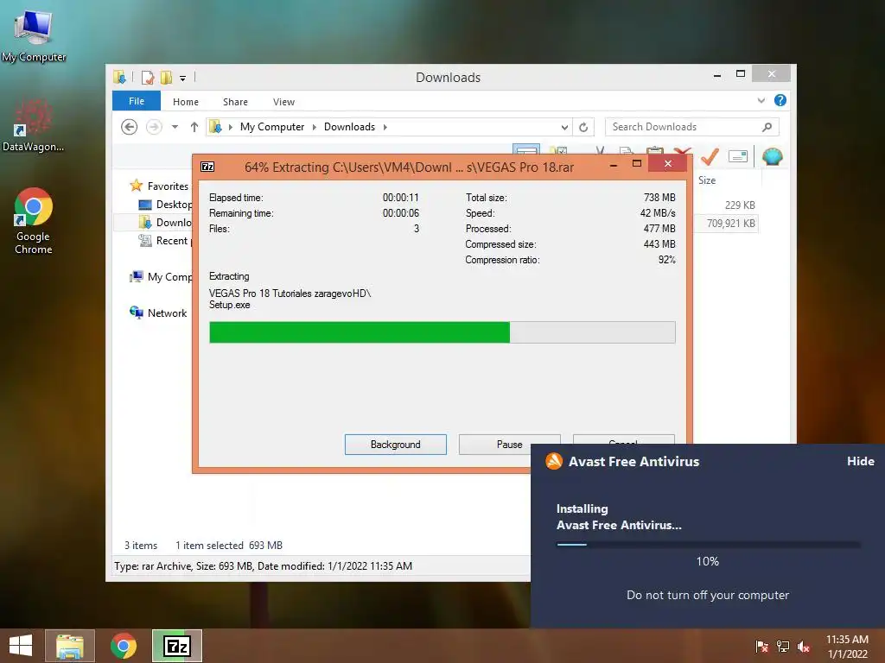Click the 709,921 KB file size cell
This screenshot has width=885, height=663.
point(731,224)
